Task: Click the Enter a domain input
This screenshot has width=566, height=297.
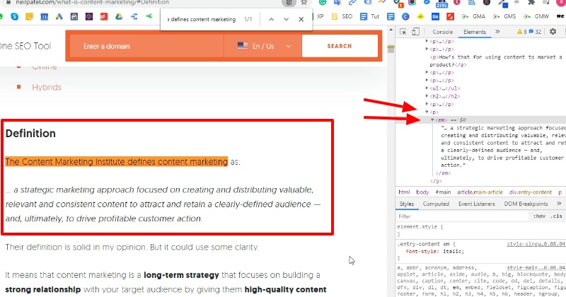Action: (147, 46)
